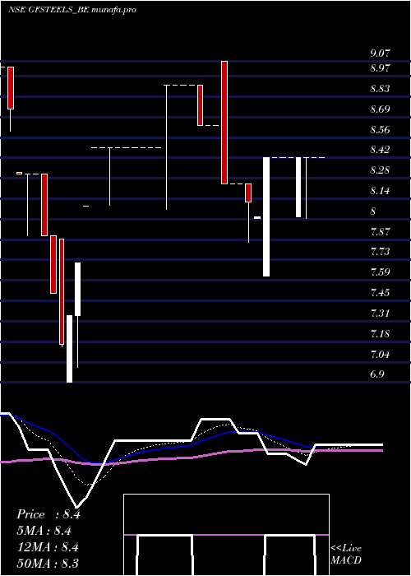Click the NSE GFSTEELS_BE munafa.pro title text
The width and height of the screenshot is (411, 576).
[x=72, y=10]
